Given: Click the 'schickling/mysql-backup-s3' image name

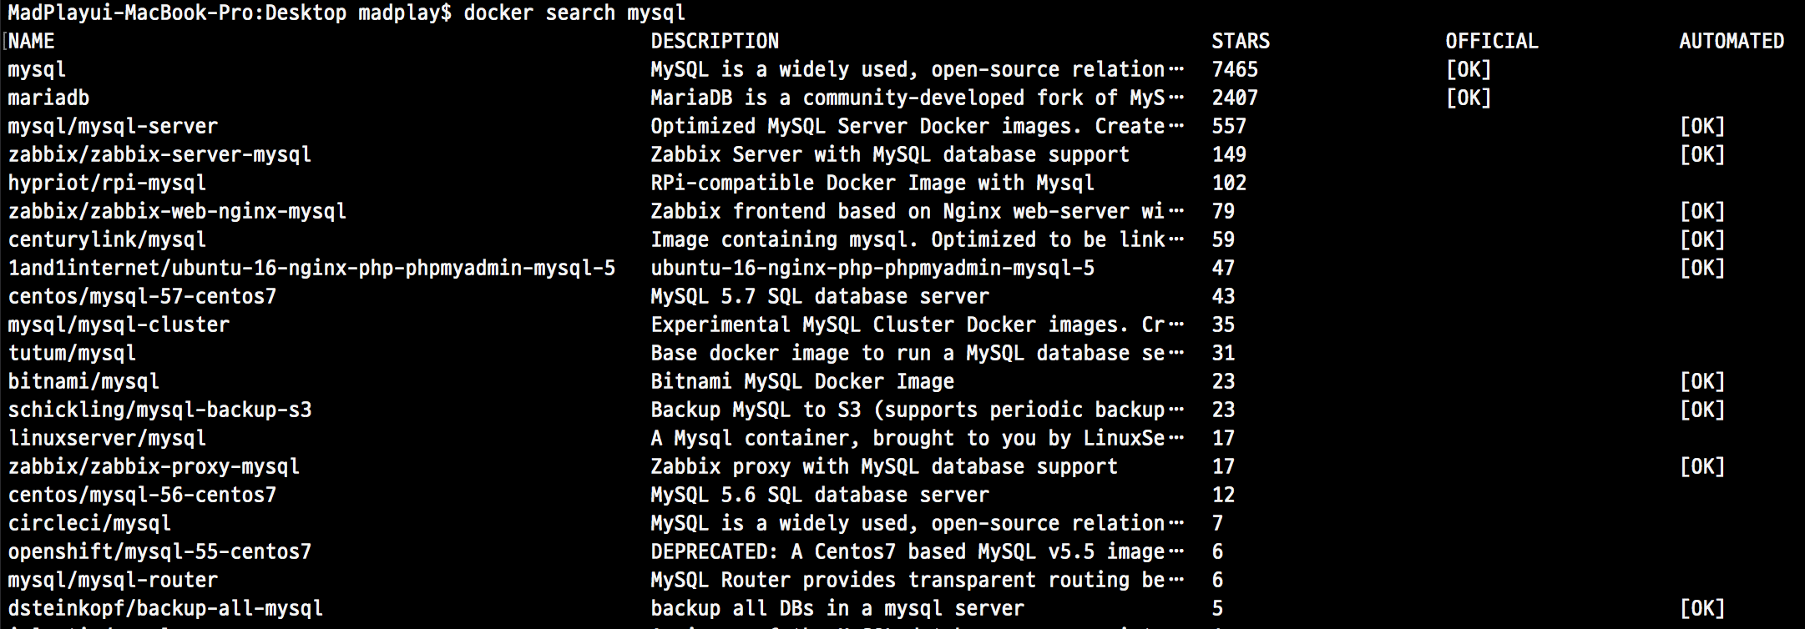Looking at the screenshot, I should pos(159,410).
